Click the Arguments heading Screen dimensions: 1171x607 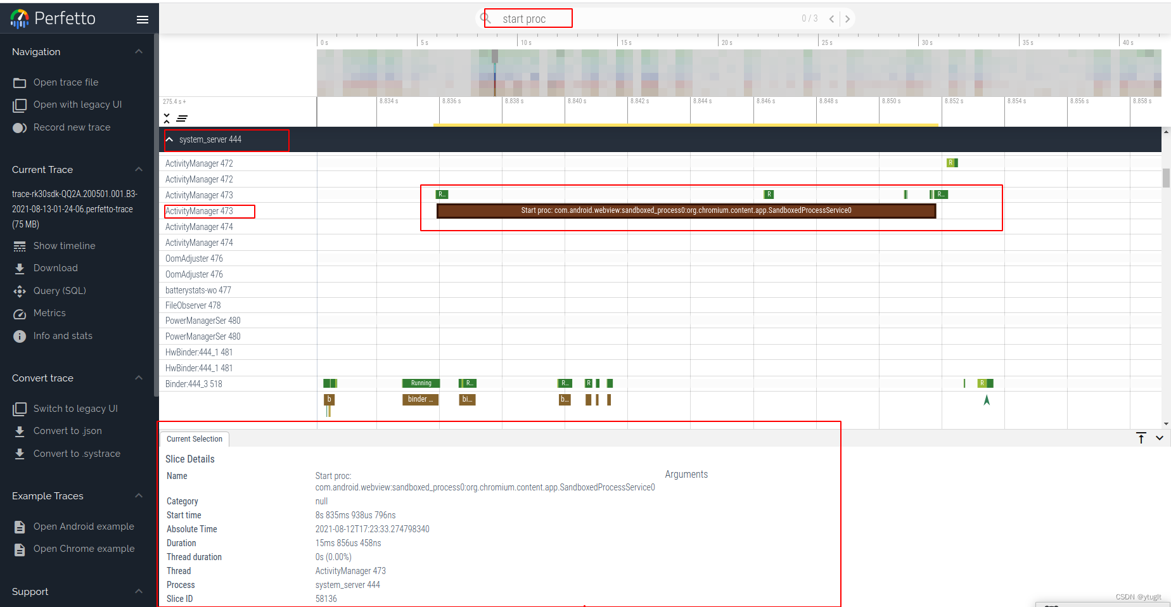click(x=686, y=474)
